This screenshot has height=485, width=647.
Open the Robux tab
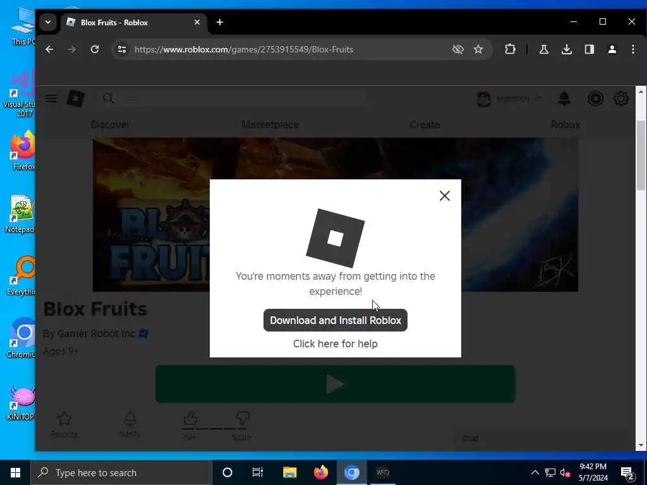coord(565,124)
